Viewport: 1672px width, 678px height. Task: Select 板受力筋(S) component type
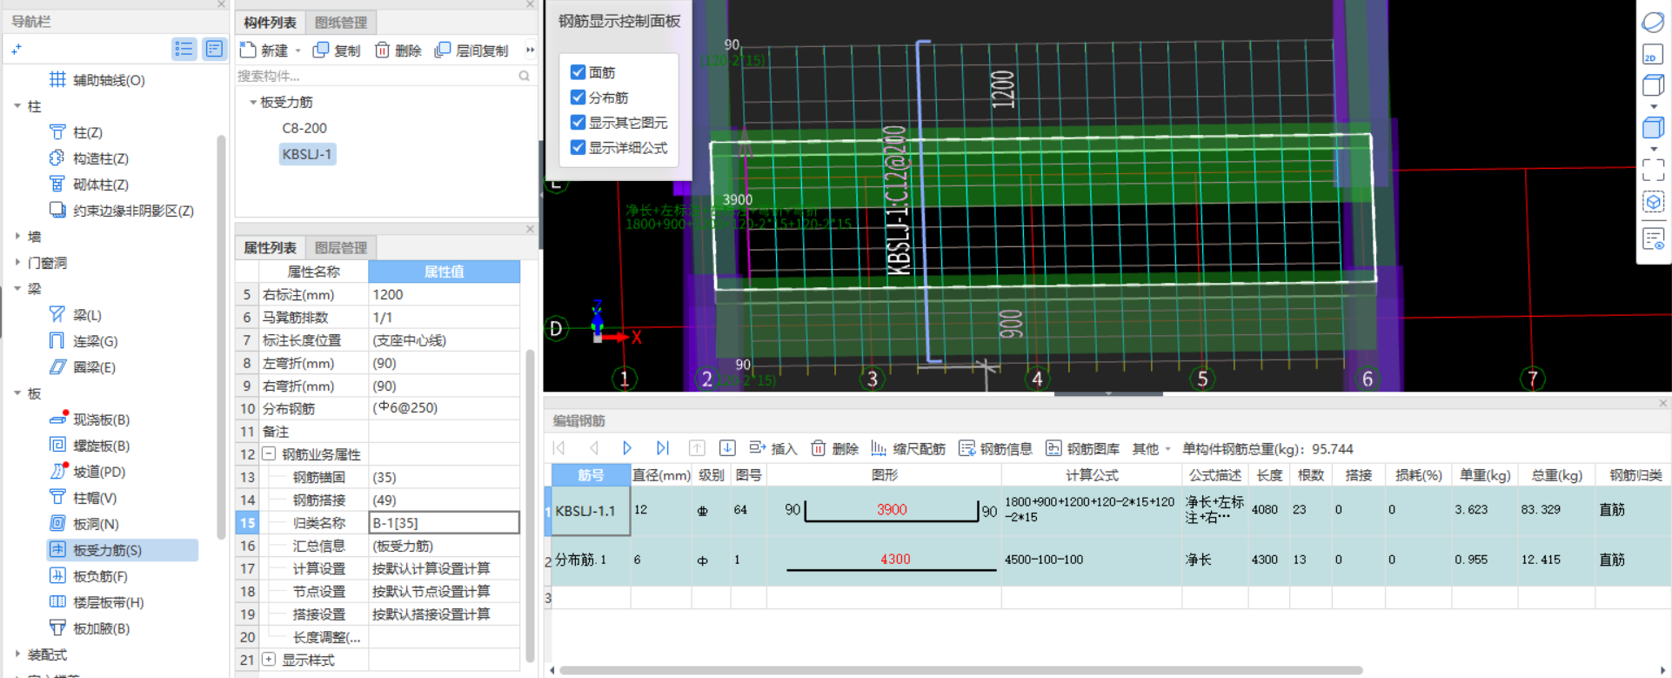tap(122, 550)
